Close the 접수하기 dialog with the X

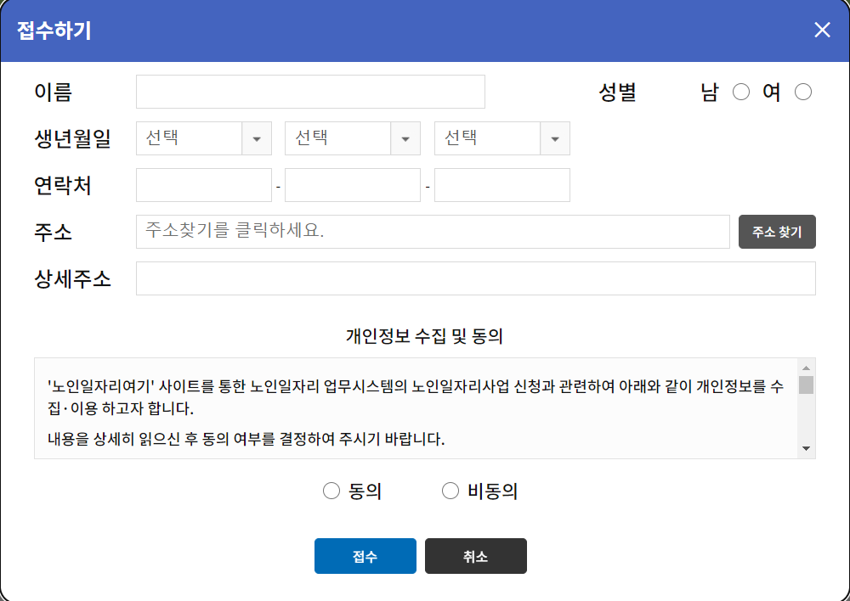pyautogui.click(x=821, y=30)
